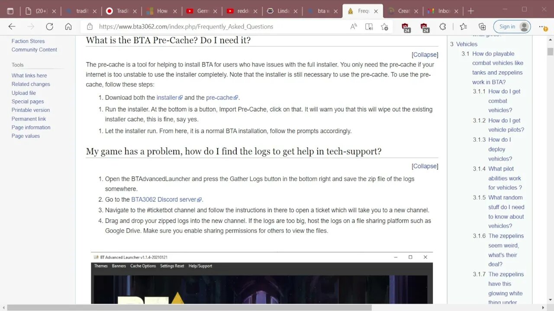Click Cache Options in launcher screenshot

pyautogui.click(x=143, y=266)
